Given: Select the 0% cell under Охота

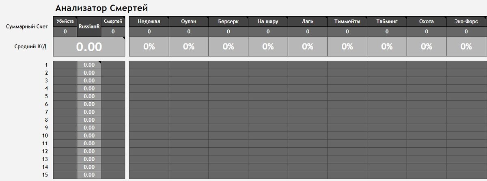Looking at the screenshot, I should pos(426,47).
